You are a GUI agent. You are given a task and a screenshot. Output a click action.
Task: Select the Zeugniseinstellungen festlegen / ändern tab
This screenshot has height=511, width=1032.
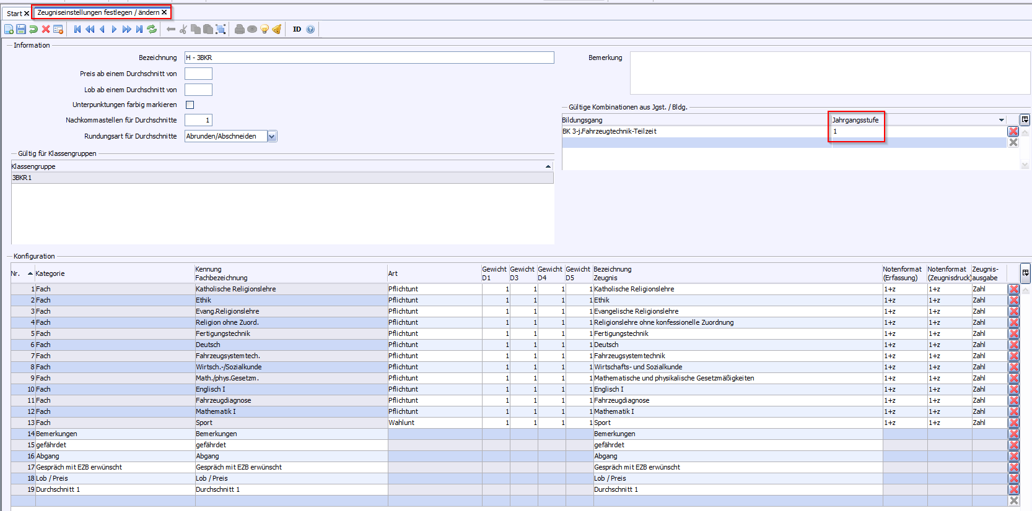point(98,12)
